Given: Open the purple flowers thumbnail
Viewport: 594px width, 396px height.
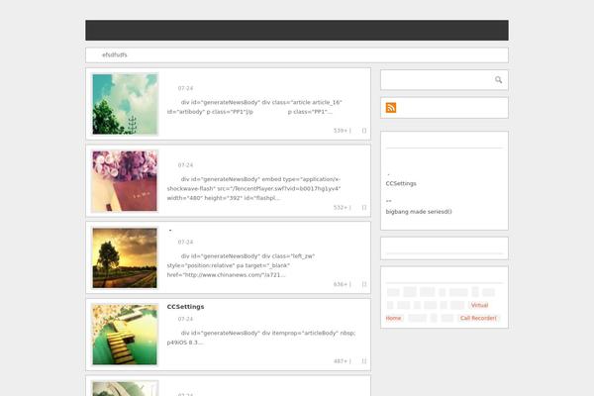Looking at the screenshot, I should tap(125, 181).
